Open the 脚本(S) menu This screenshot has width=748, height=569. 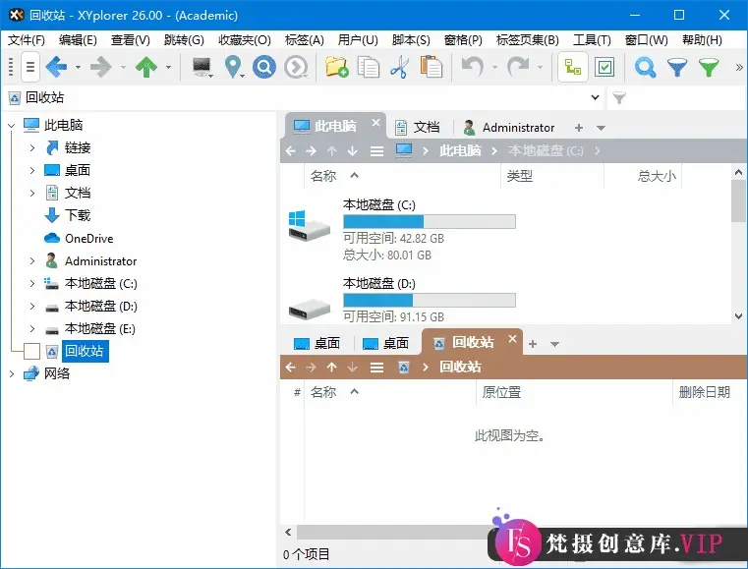[x=411, y=40]
